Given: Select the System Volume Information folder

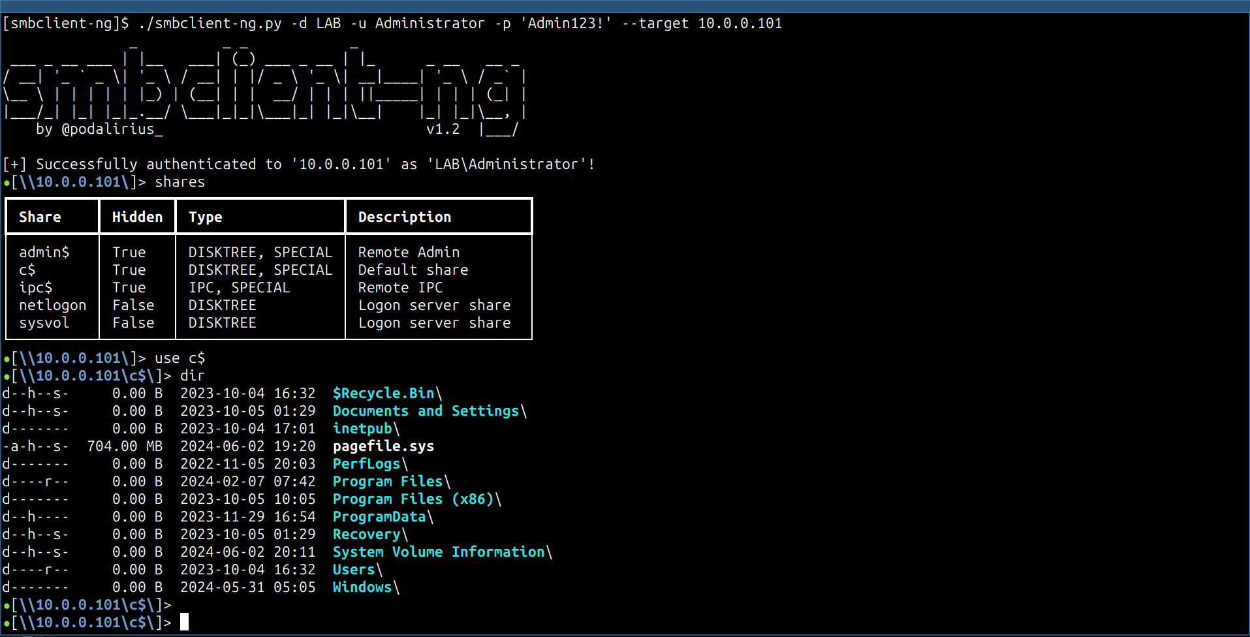Looking at the screenshot, I should click(x=439, y=552).
